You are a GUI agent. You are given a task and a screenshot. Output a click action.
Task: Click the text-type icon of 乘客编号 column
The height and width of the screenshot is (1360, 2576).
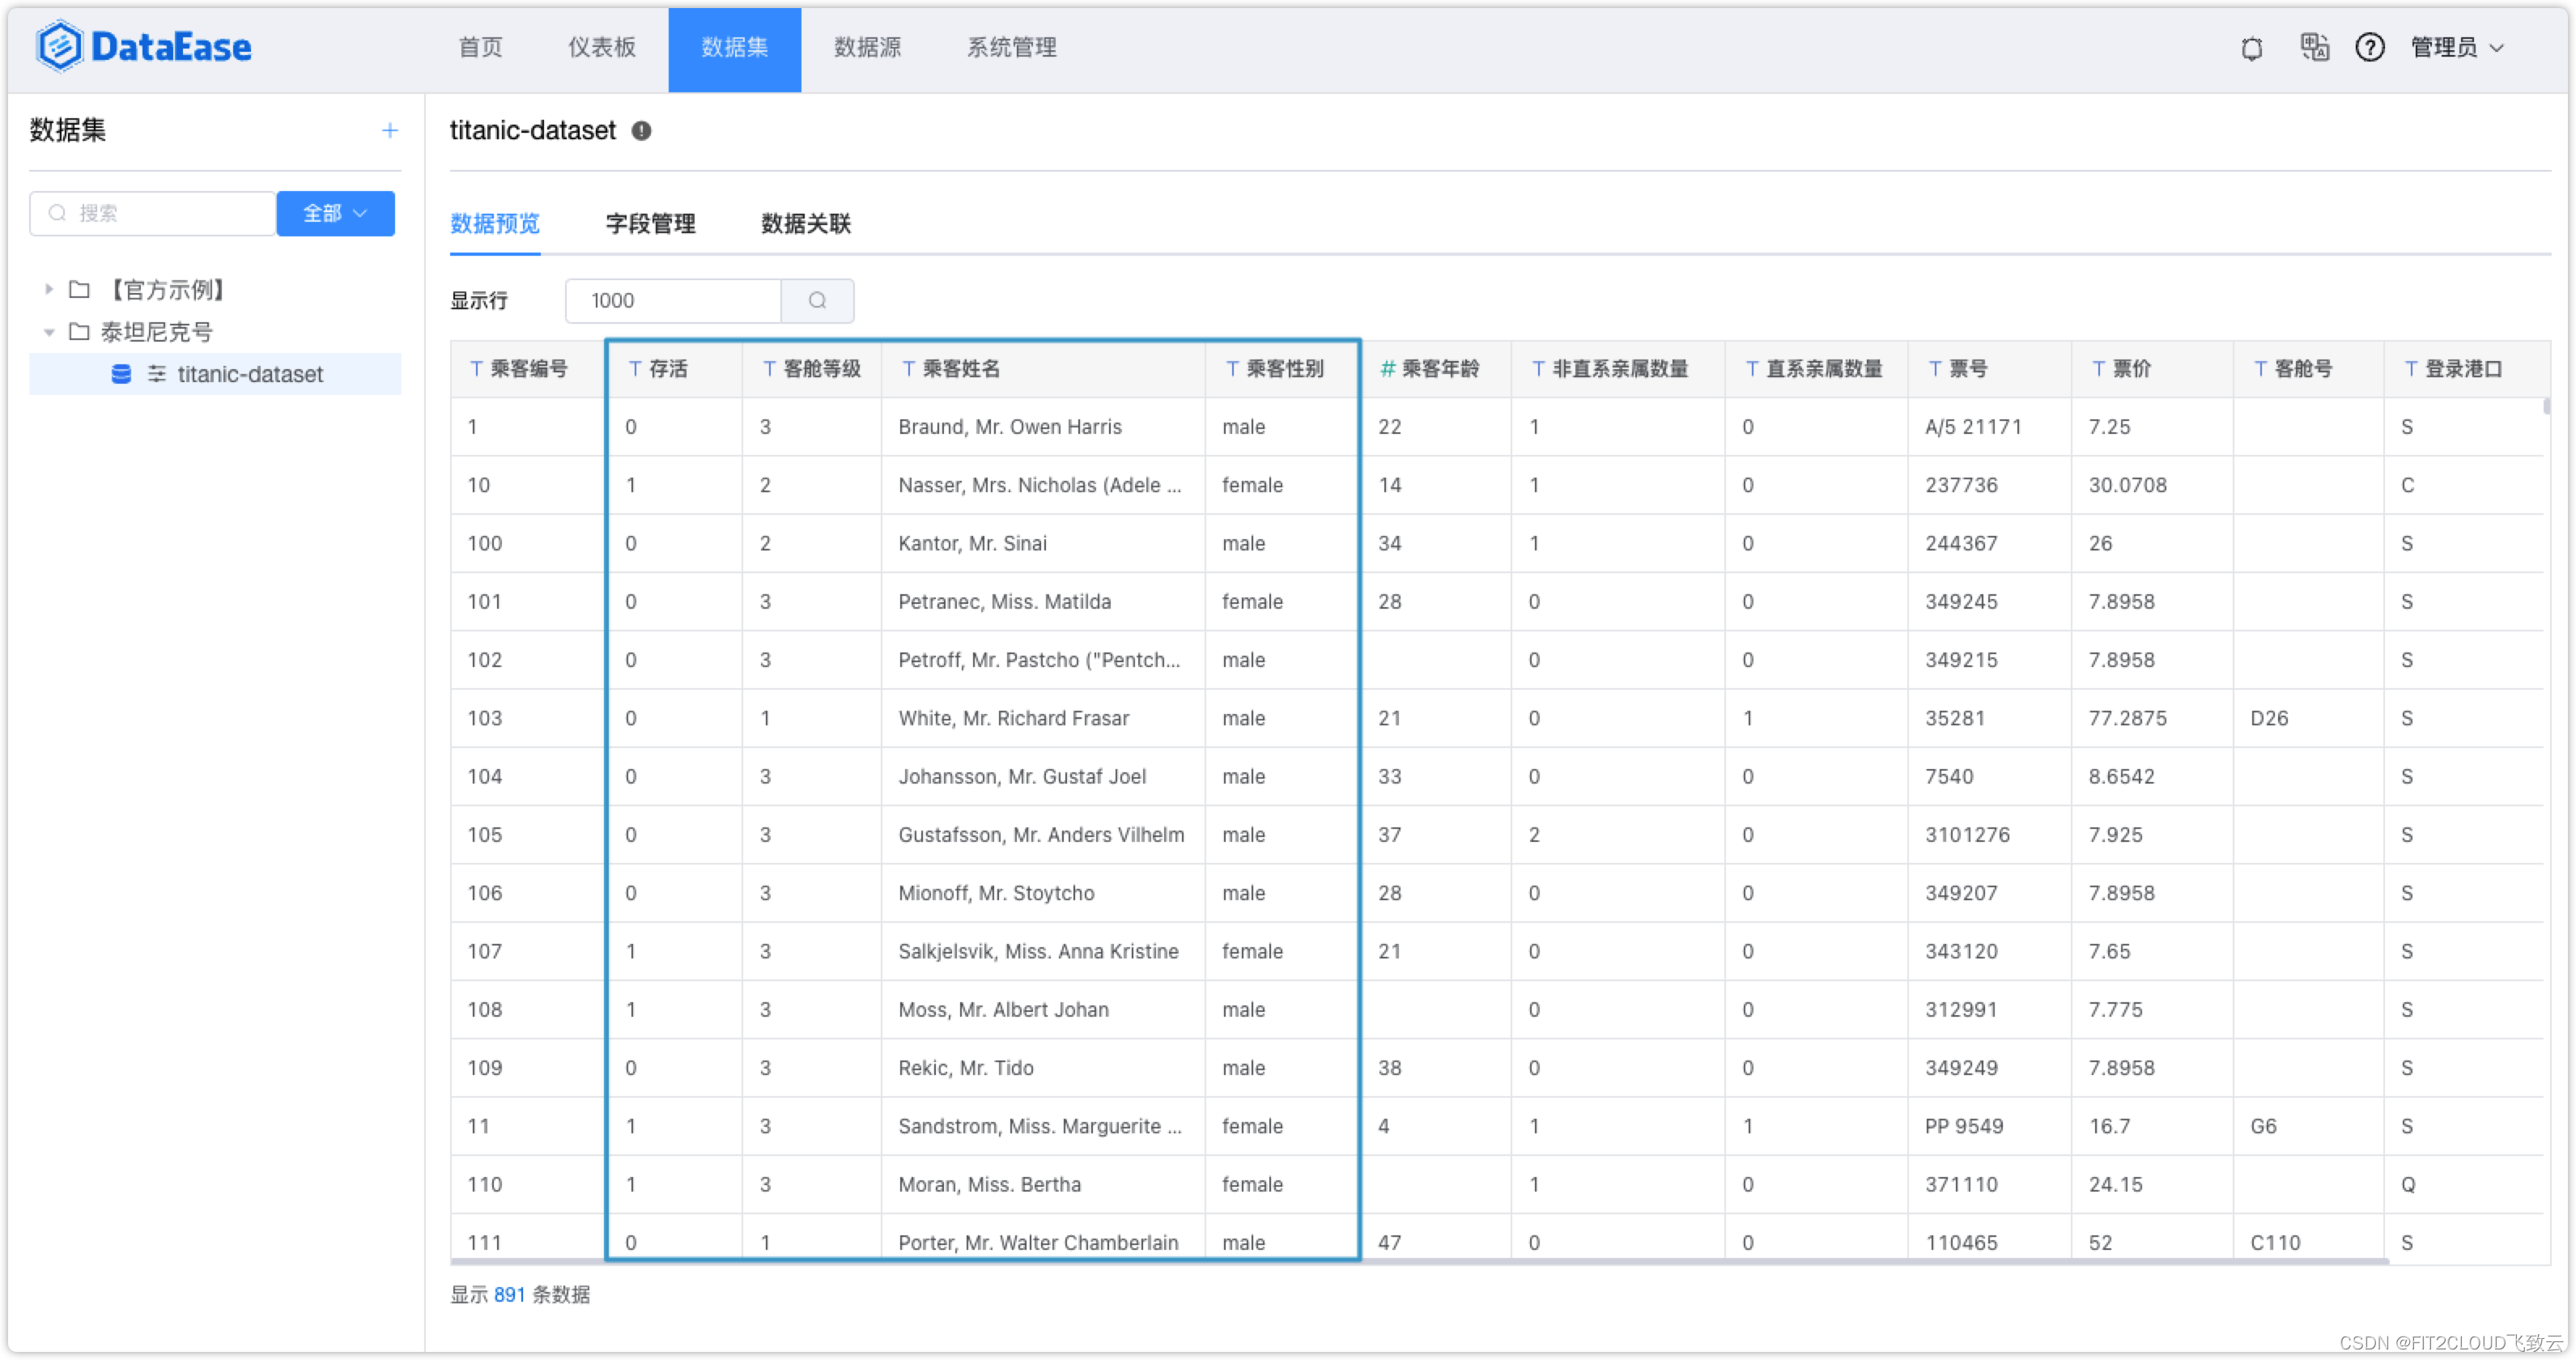tap(476, 369)
